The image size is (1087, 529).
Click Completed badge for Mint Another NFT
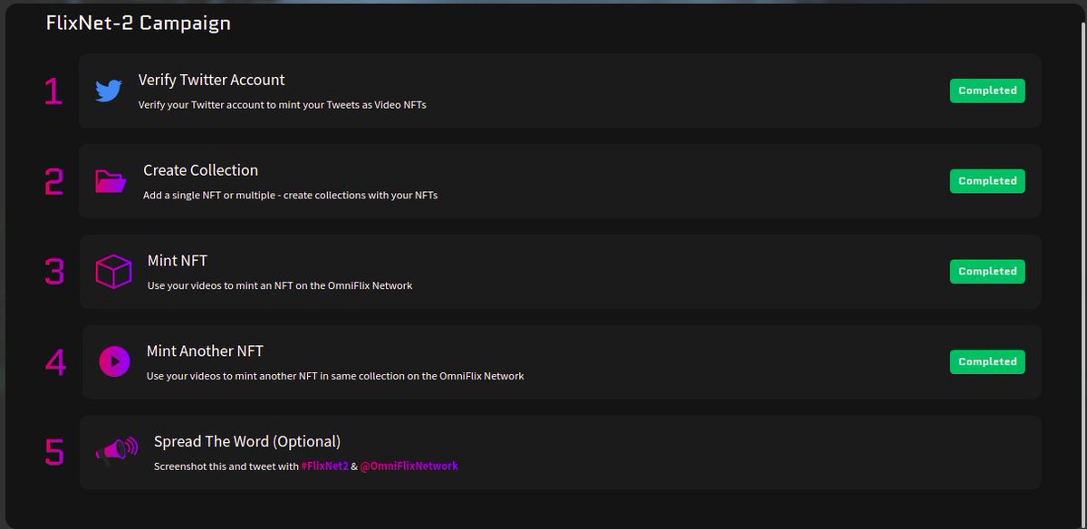point(987,361)
